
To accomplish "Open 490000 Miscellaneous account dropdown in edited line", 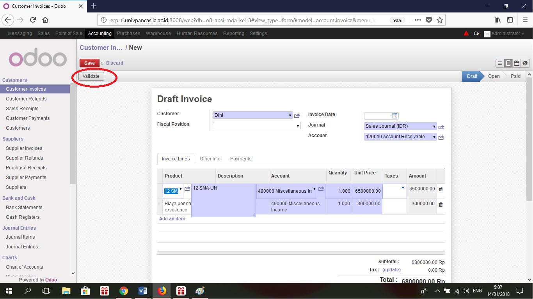I will pyautogui.click(x=314, y=189).
